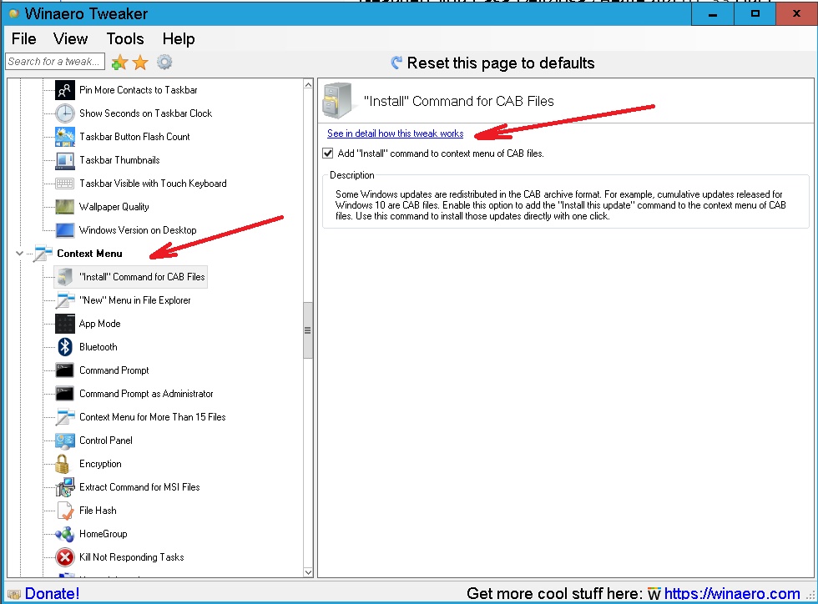Click the Donate! link
This screenshot has height=604, width=818.
(52, 593)
